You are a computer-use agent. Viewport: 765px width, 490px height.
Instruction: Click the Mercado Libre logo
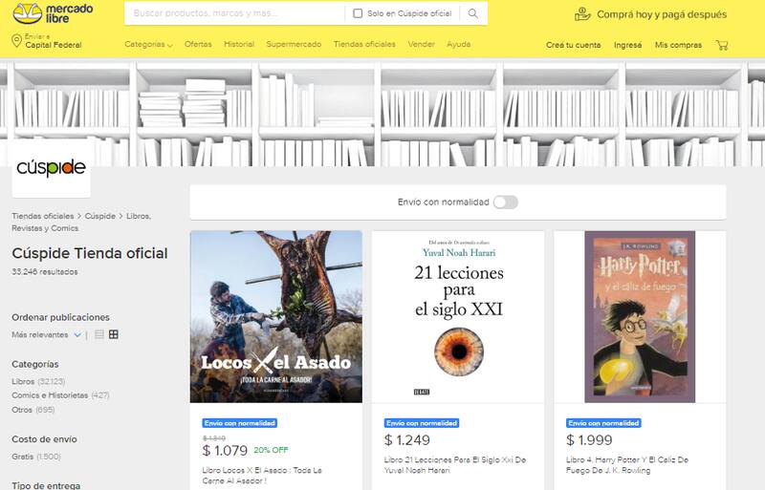(x=54, y=13)
